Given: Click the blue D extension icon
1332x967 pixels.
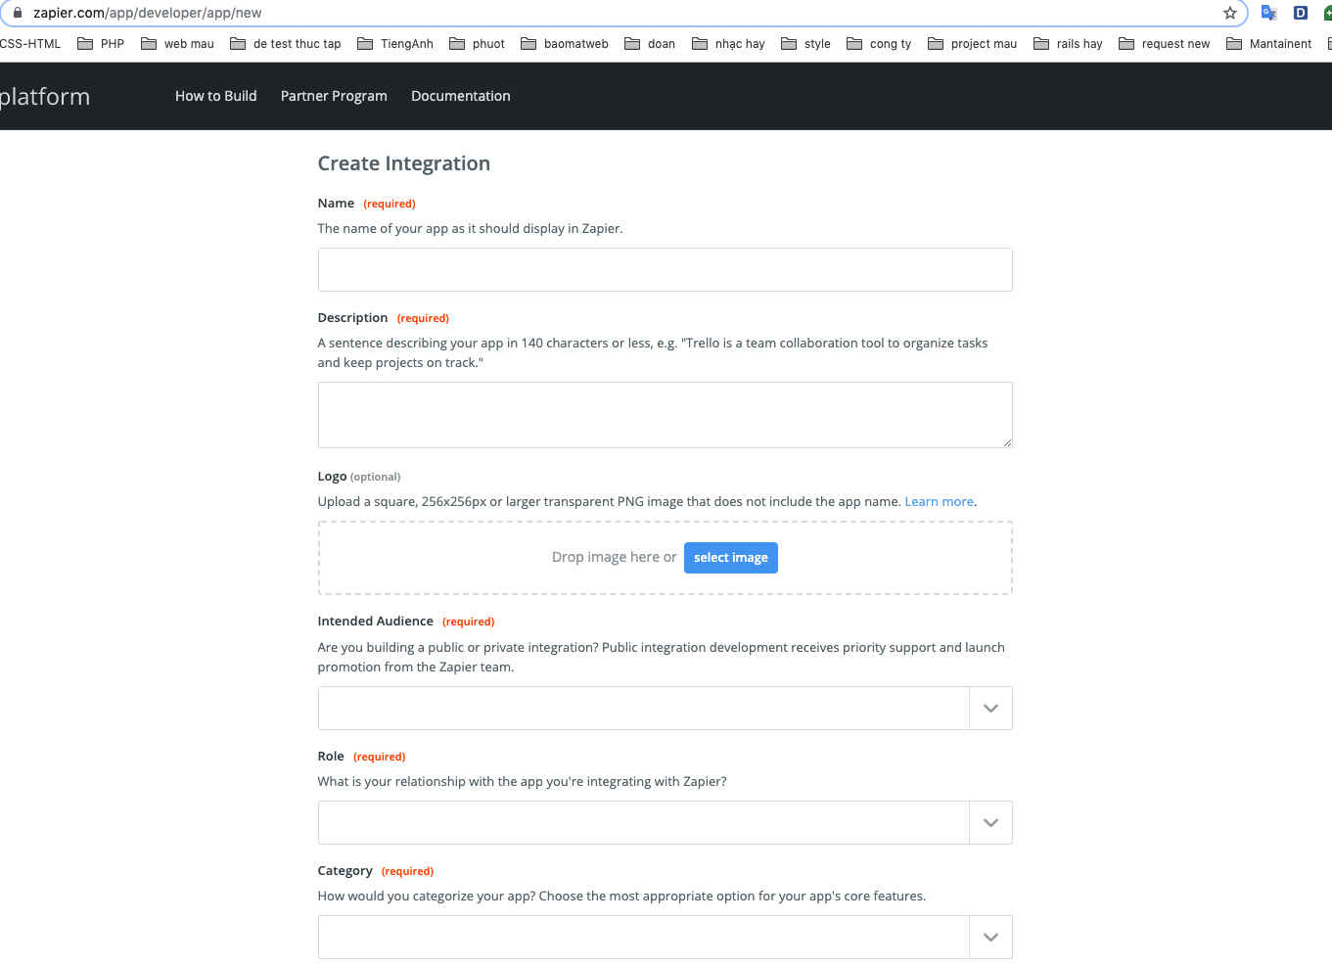Looking at the screenshot, I should [x=1301, y=13].
